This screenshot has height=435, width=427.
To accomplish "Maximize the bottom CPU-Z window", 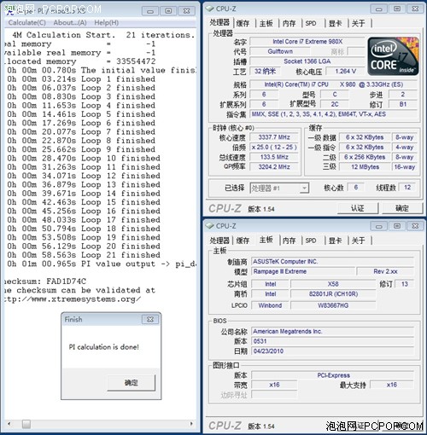I will click(x=397, y=226).
